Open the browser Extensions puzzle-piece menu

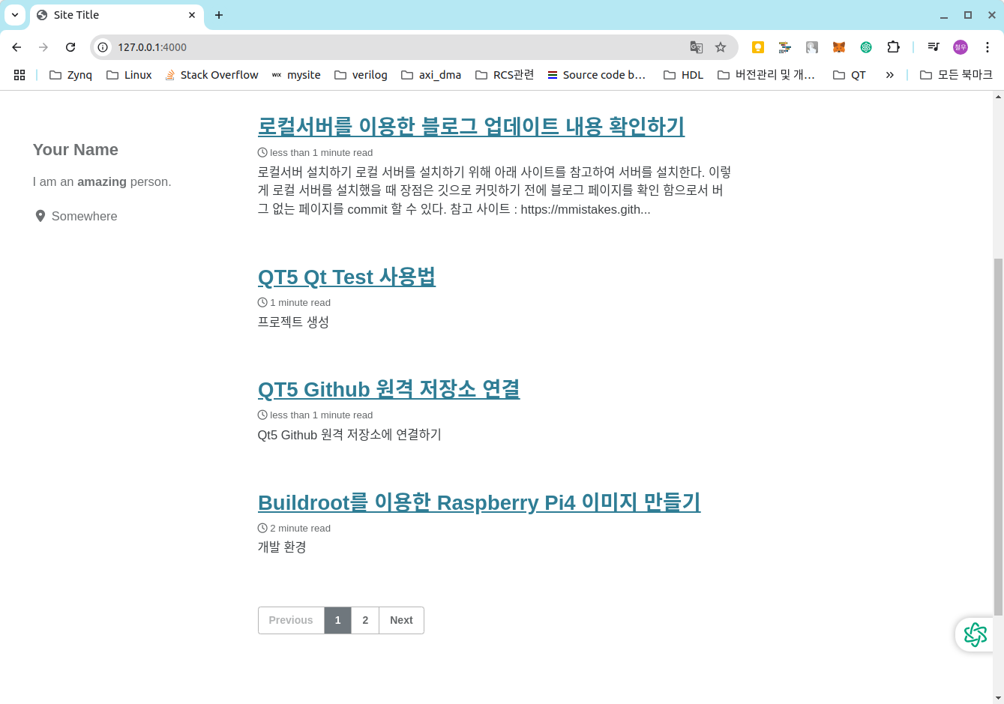[893, 46]
